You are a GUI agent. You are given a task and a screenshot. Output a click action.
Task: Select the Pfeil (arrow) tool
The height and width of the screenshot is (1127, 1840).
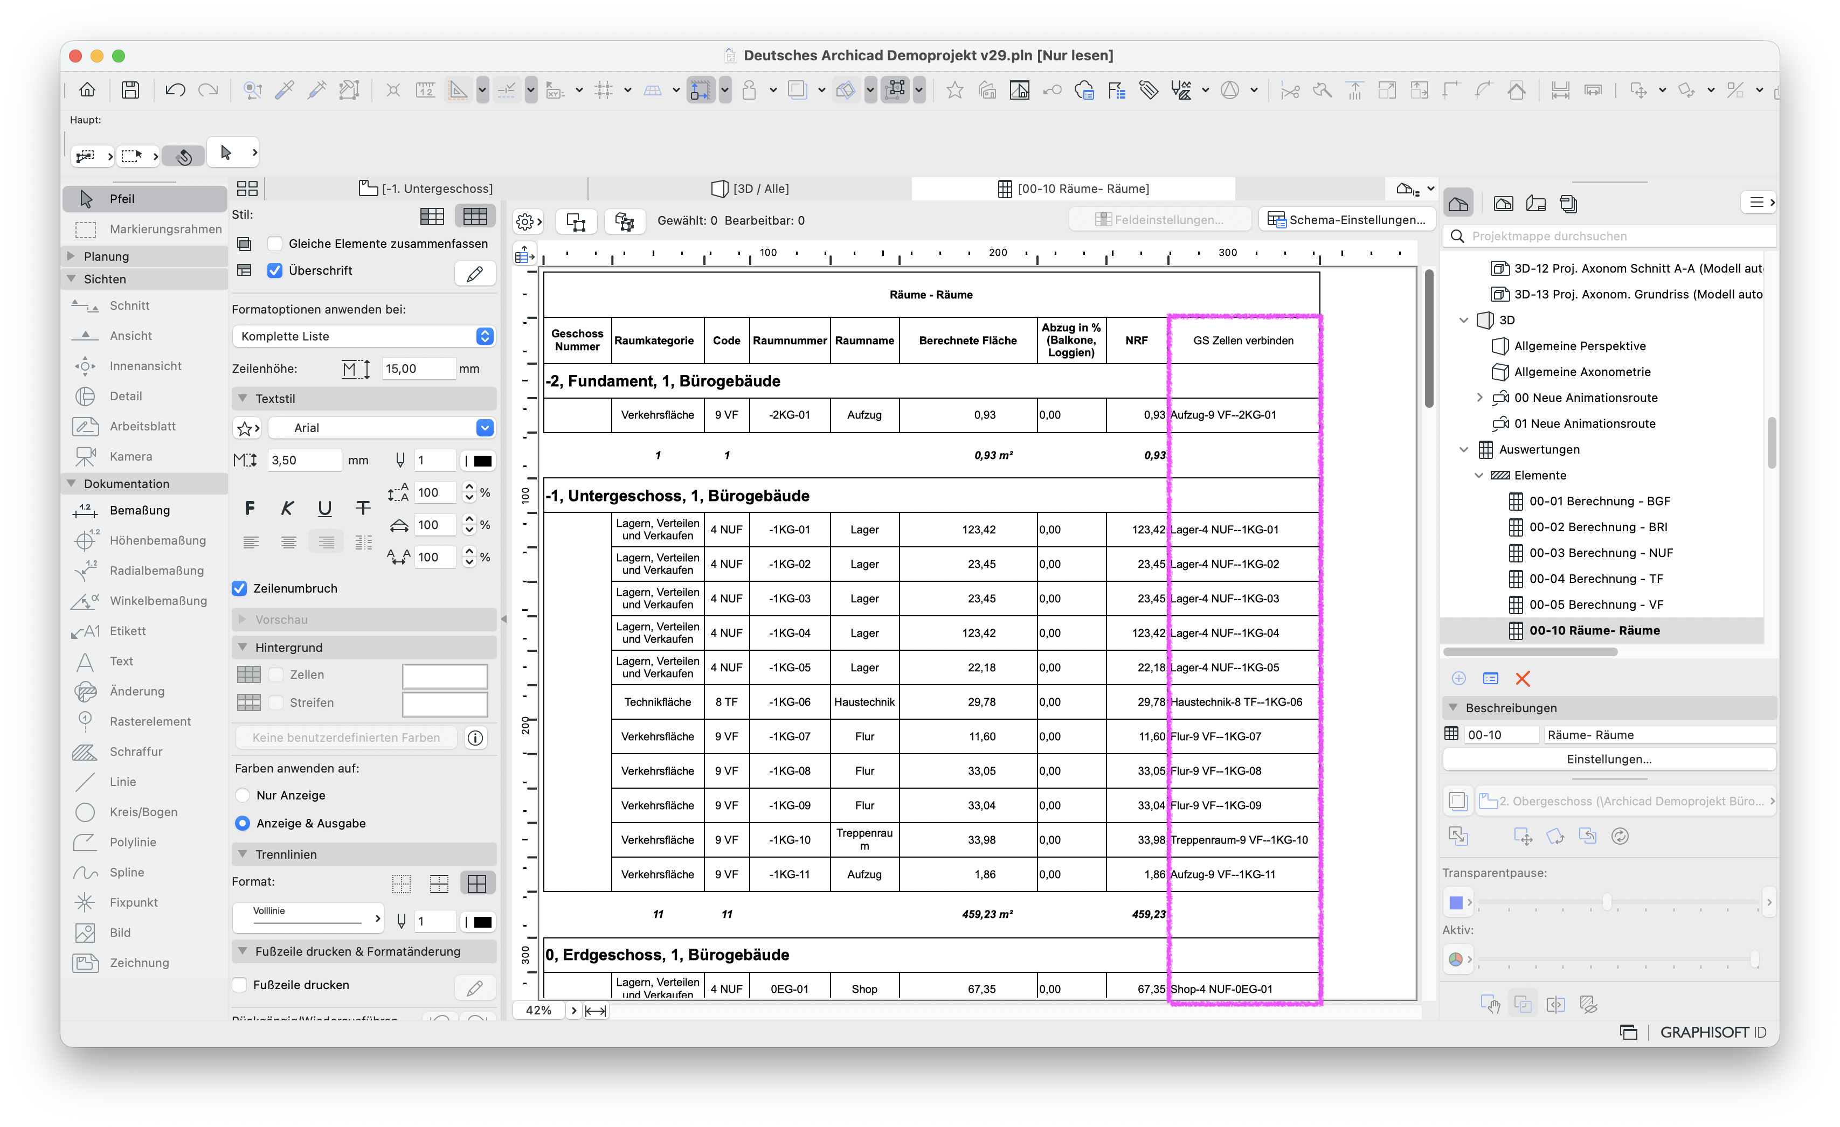coord(144,199)
